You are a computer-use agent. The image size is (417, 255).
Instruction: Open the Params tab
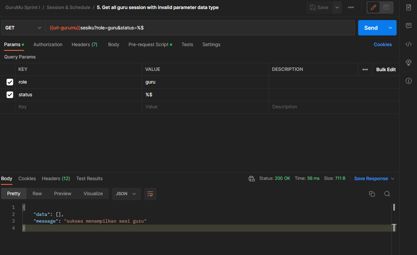tap(14, 44)
